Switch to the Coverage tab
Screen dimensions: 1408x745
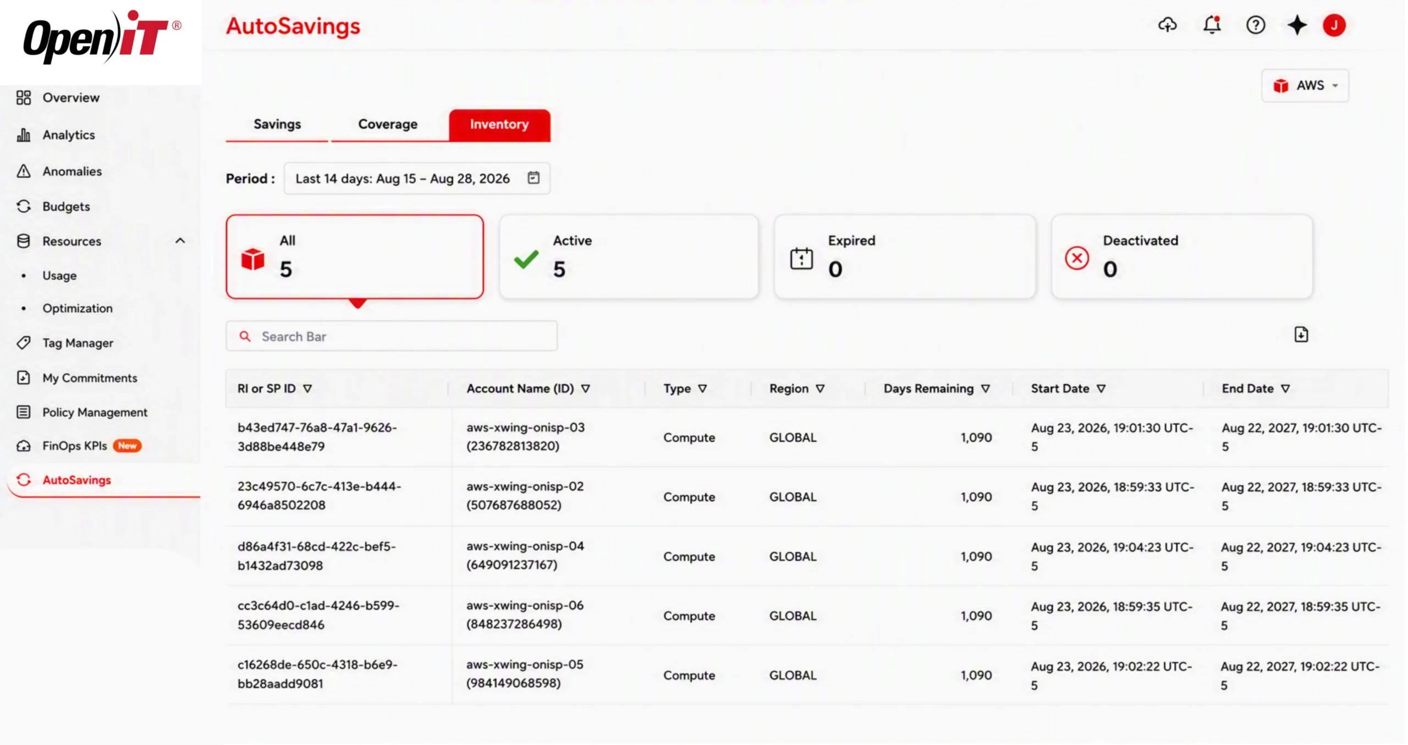(x=388, y=124)
